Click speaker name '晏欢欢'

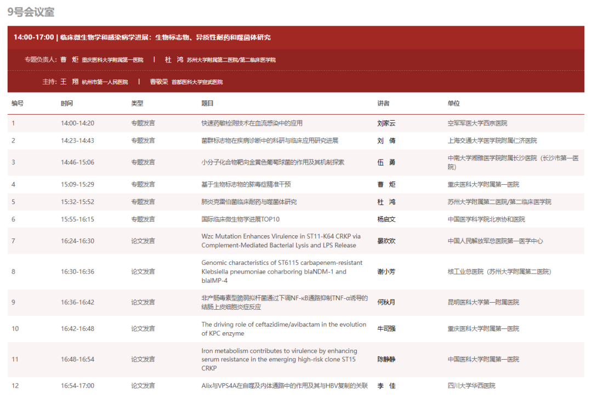tap(386, 241)
